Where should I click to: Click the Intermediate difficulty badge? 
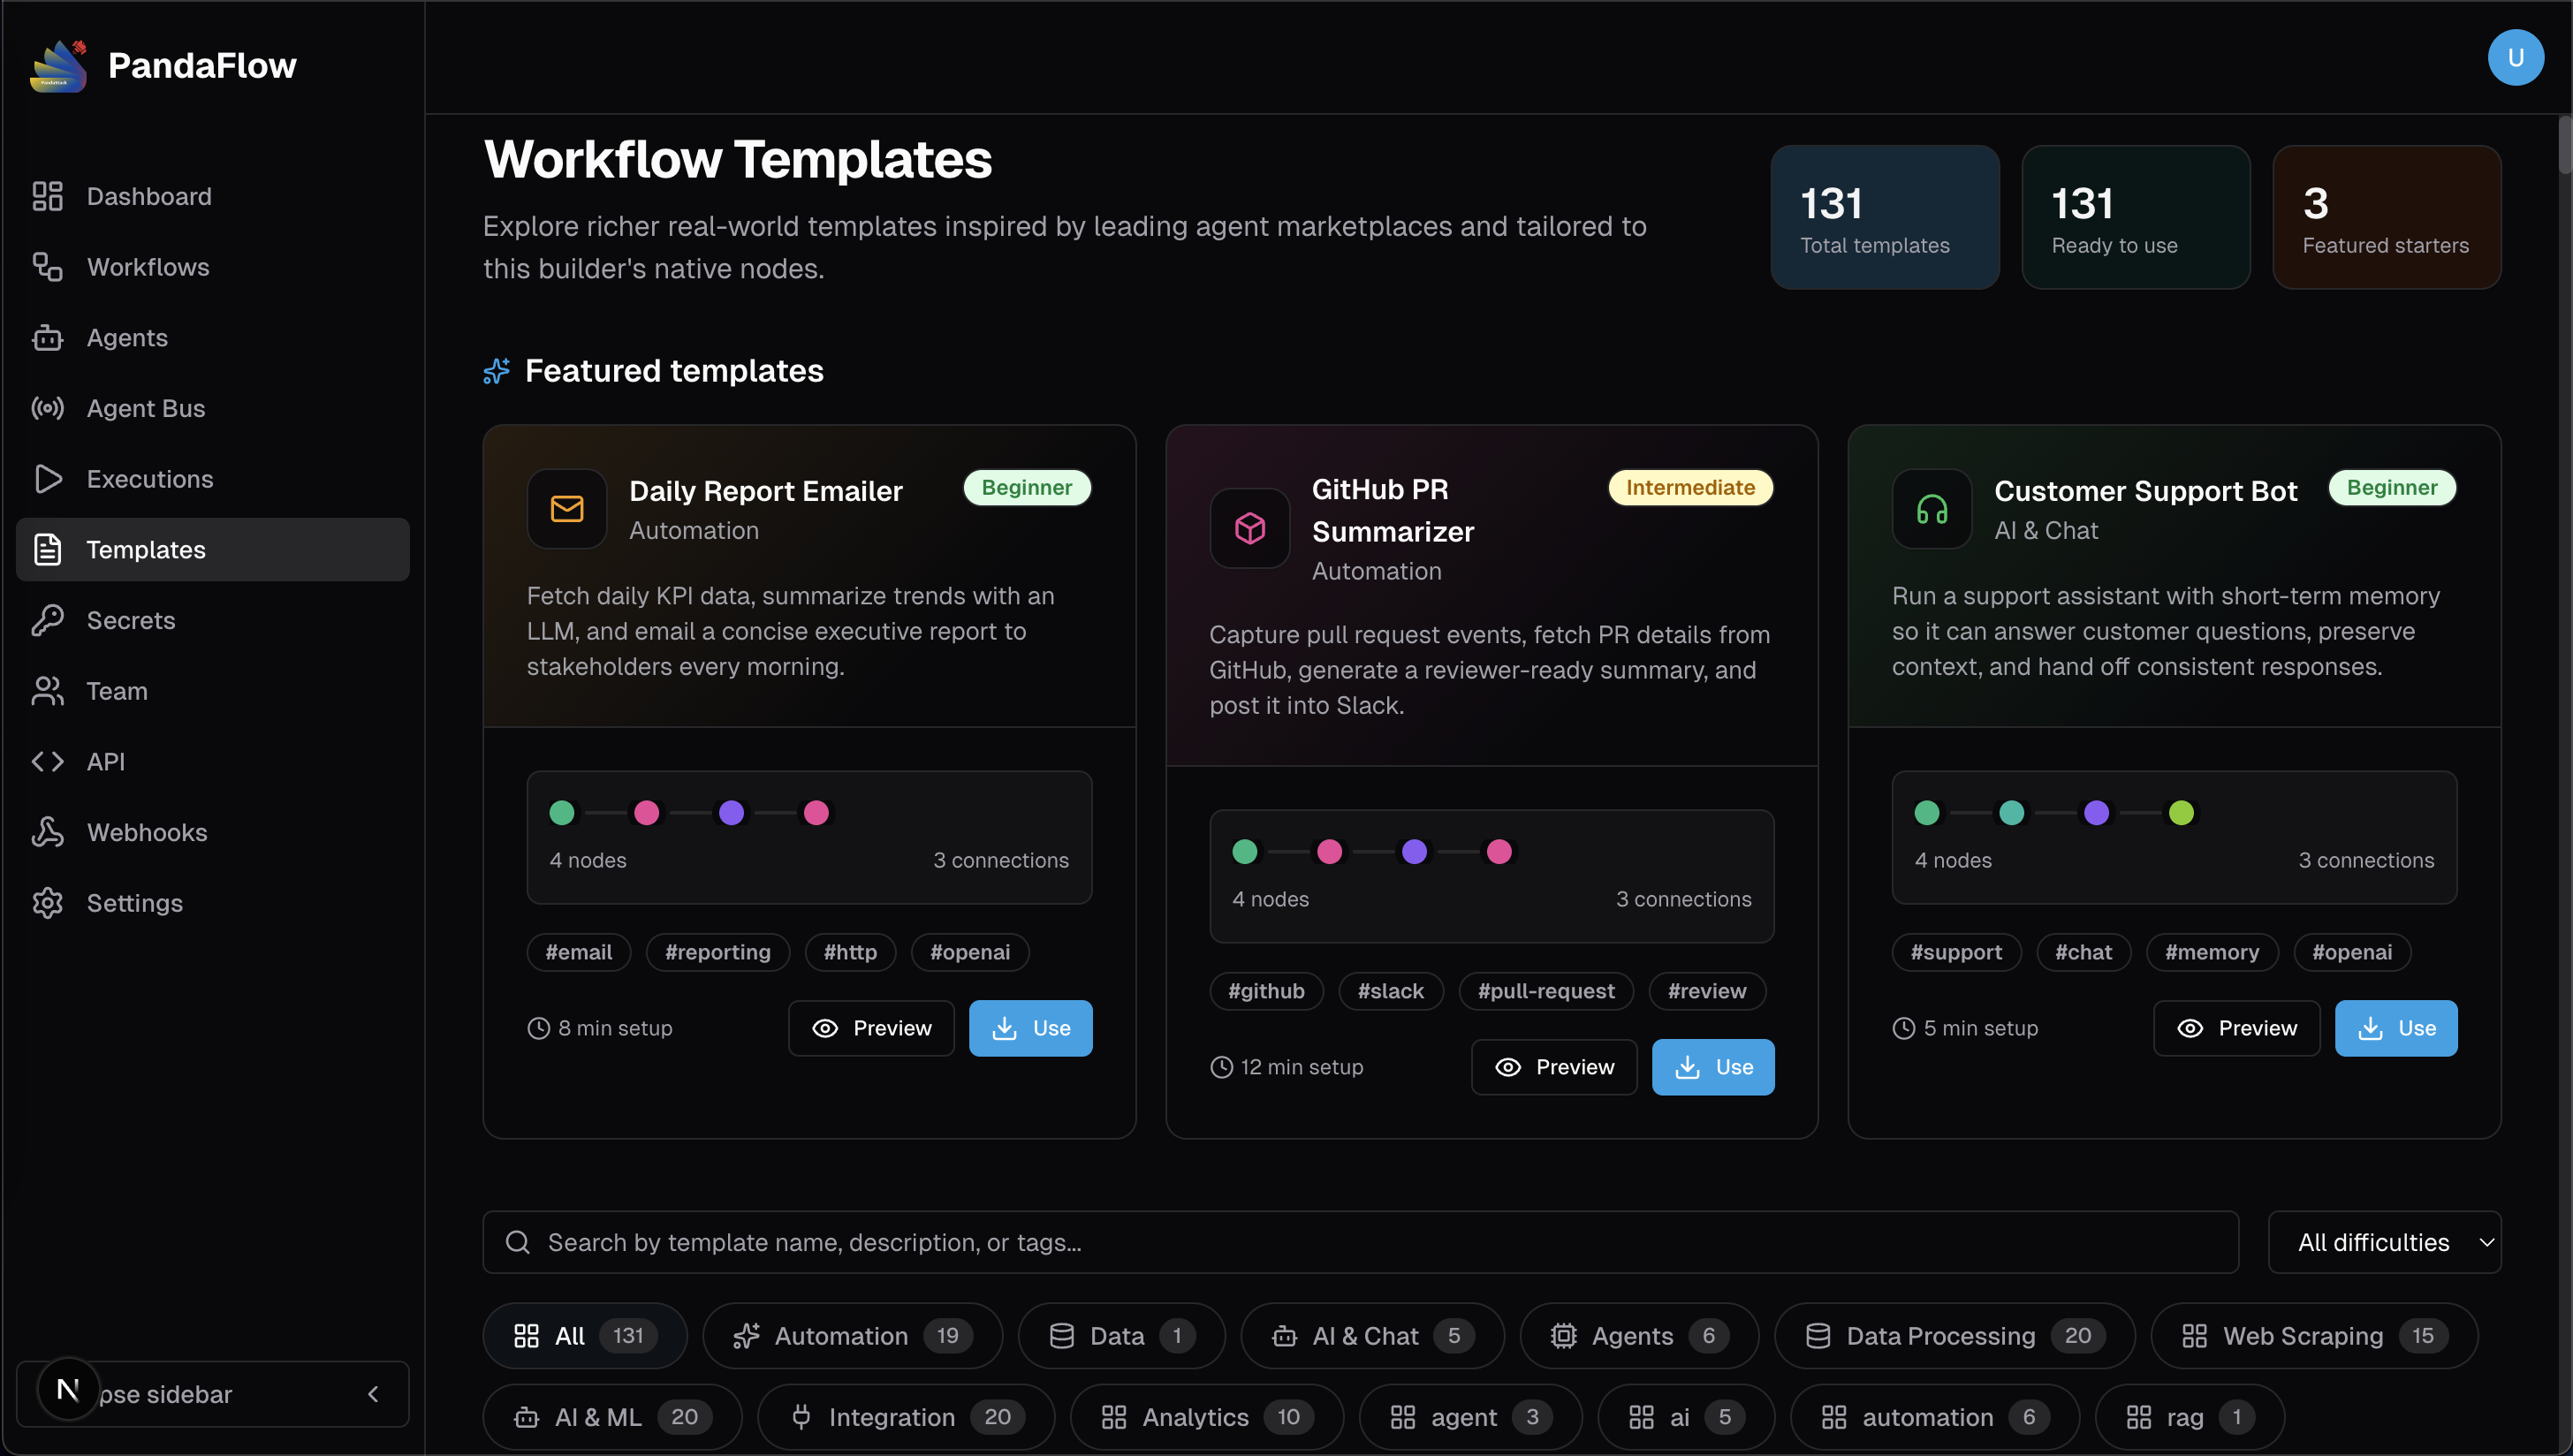[1690, 487]
